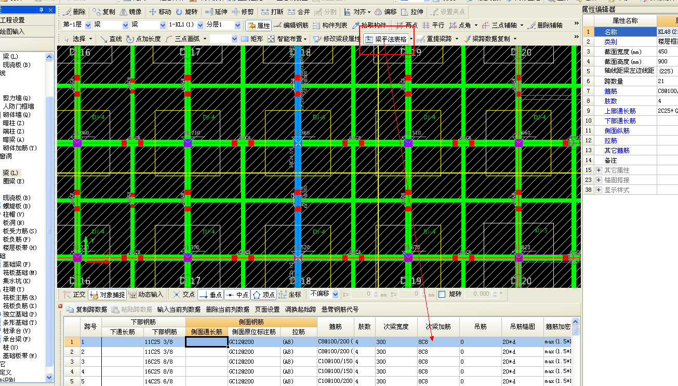The image size is (678, 386).
Task: Toggle 垂点 perpendicular snap
Action: [x=211, y=295]
